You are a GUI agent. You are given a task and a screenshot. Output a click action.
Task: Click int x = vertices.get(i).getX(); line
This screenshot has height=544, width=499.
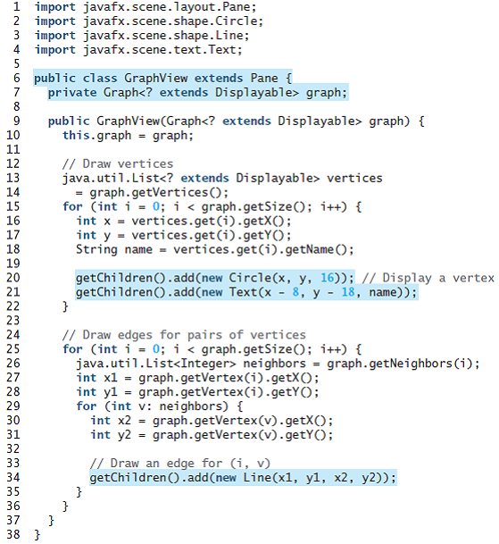pos(184,221)
